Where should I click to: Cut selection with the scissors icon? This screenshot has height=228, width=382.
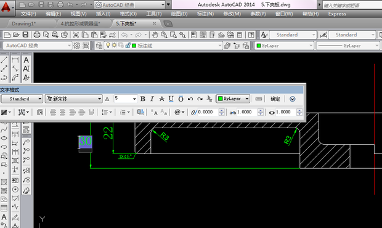point(76,35)
